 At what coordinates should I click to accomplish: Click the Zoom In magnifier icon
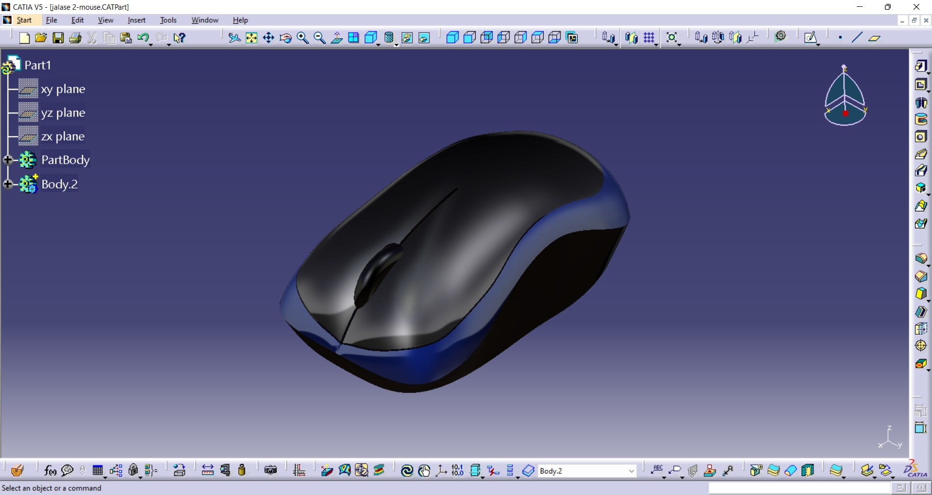click(302, 38)
